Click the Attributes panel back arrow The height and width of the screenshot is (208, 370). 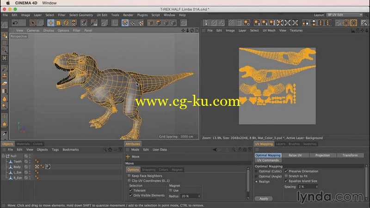[x=215, y=149]
